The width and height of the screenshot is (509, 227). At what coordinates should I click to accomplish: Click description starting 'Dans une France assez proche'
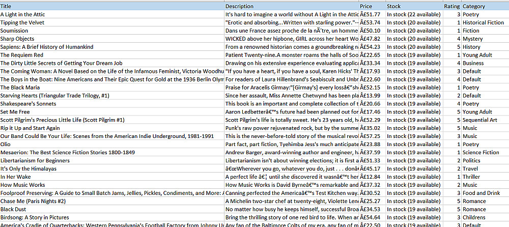(292, 31)
